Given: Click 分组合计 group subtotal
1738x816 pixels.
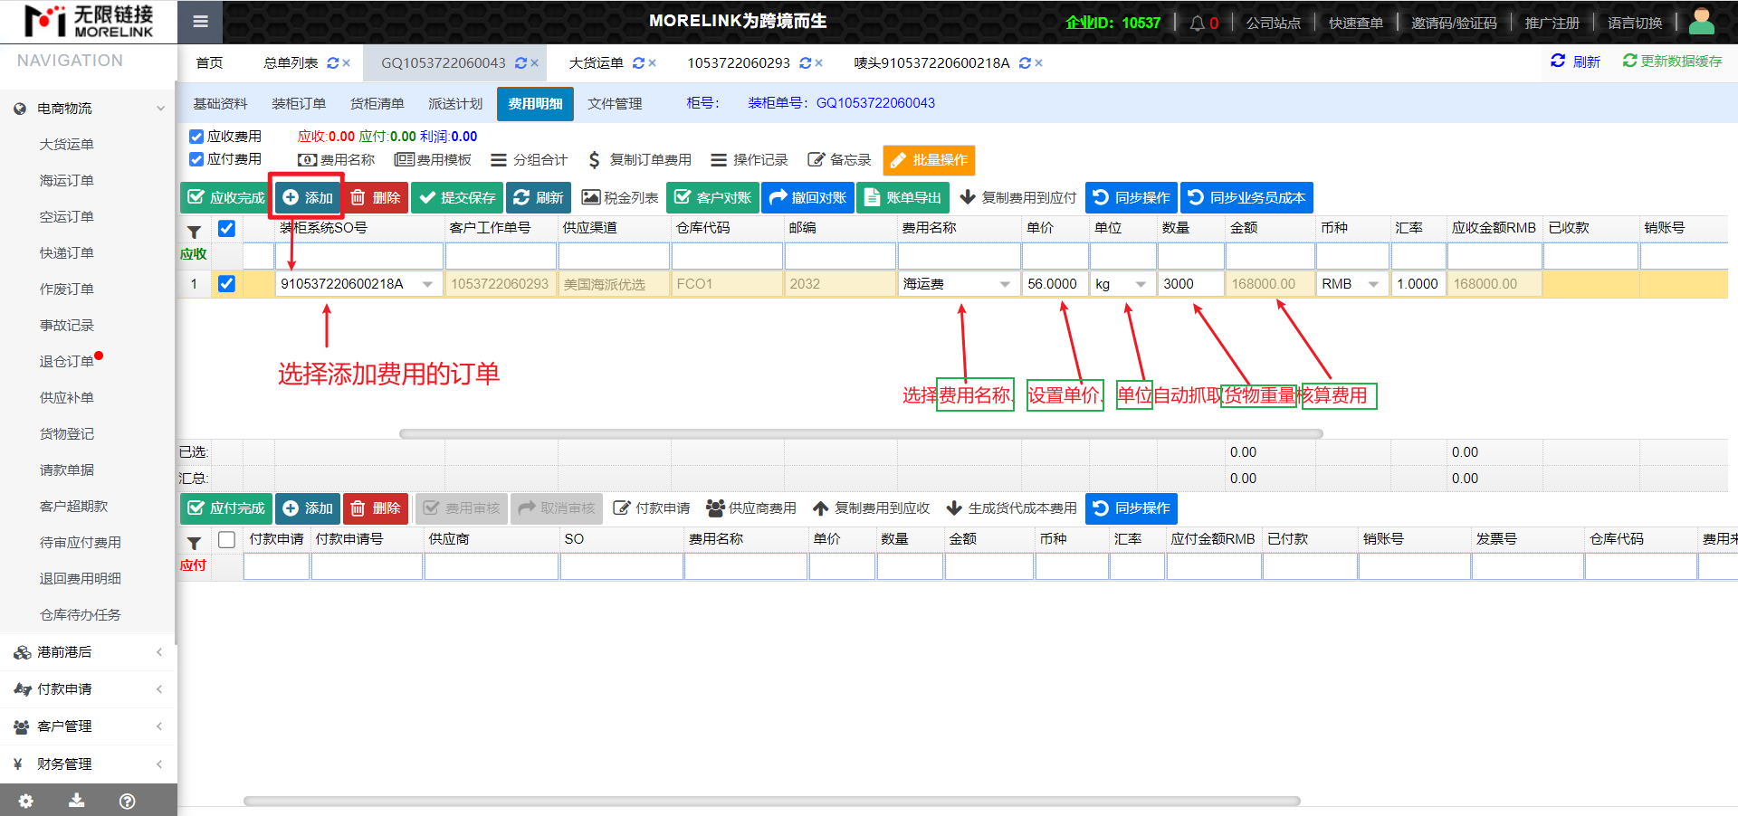Looking at the screenshot, I should tap(529, 160).
